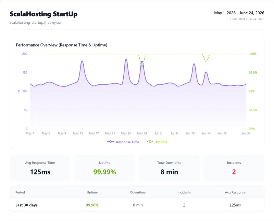The image size is (274, 221).
Task: Toggle the Uptime legend entry
Action: [x=157, y=142]
